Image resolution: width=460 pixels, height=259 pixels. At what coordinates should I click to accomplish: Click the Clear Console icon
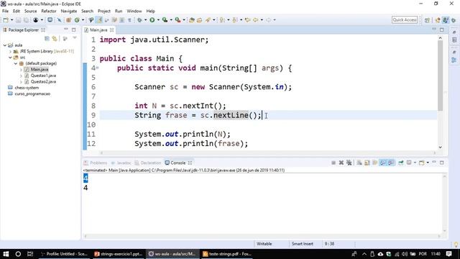tap(359, 163)
